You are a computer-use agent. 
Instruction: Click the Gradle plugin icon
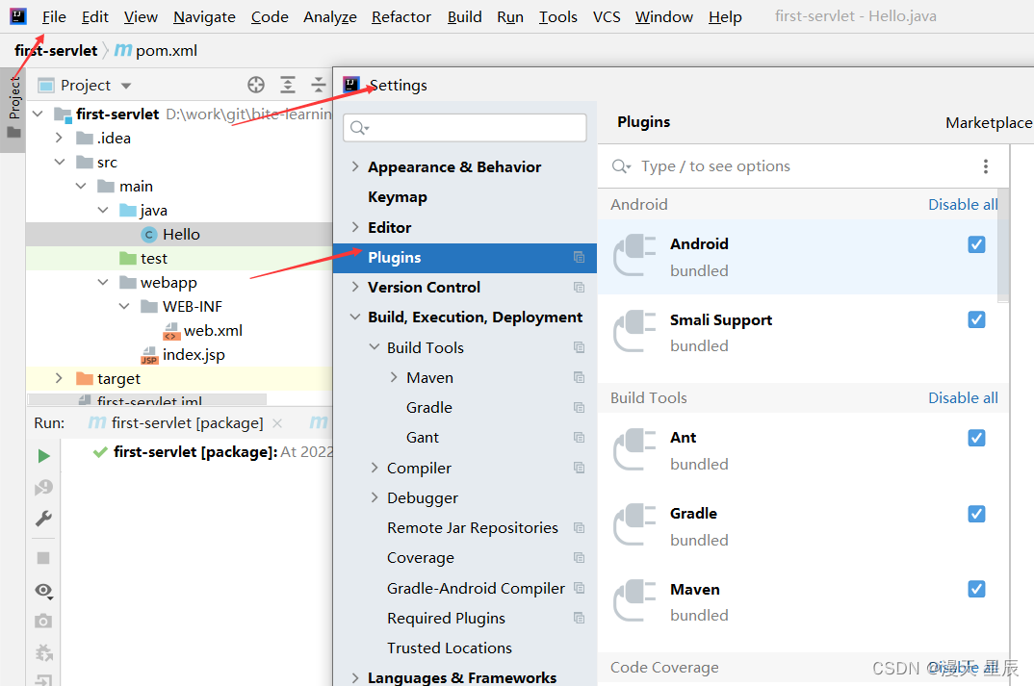634,524
